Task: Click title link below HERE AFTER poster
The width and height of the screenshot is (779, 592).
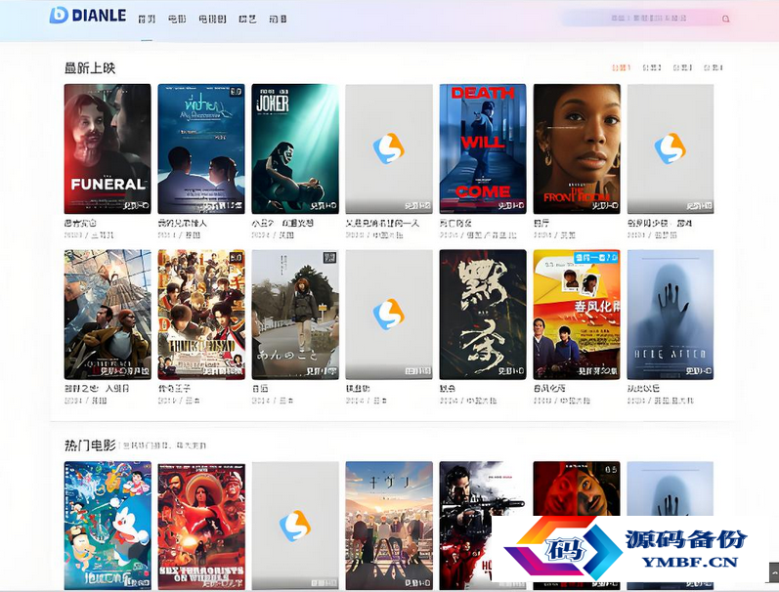Action: pos(643,388)
